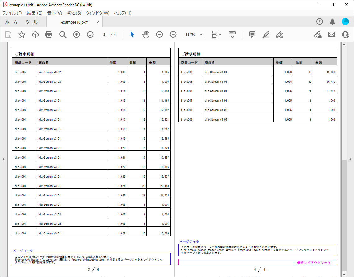Viewport: 354px width, 277px height.
Task: Open the ファイル menu
Action: [x=12, y=13]
